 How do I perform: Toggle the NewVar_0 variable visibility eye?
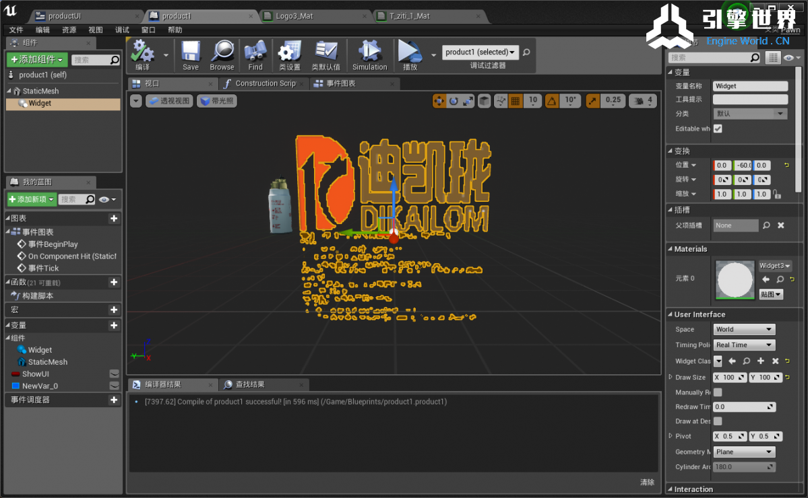(115, 386)
